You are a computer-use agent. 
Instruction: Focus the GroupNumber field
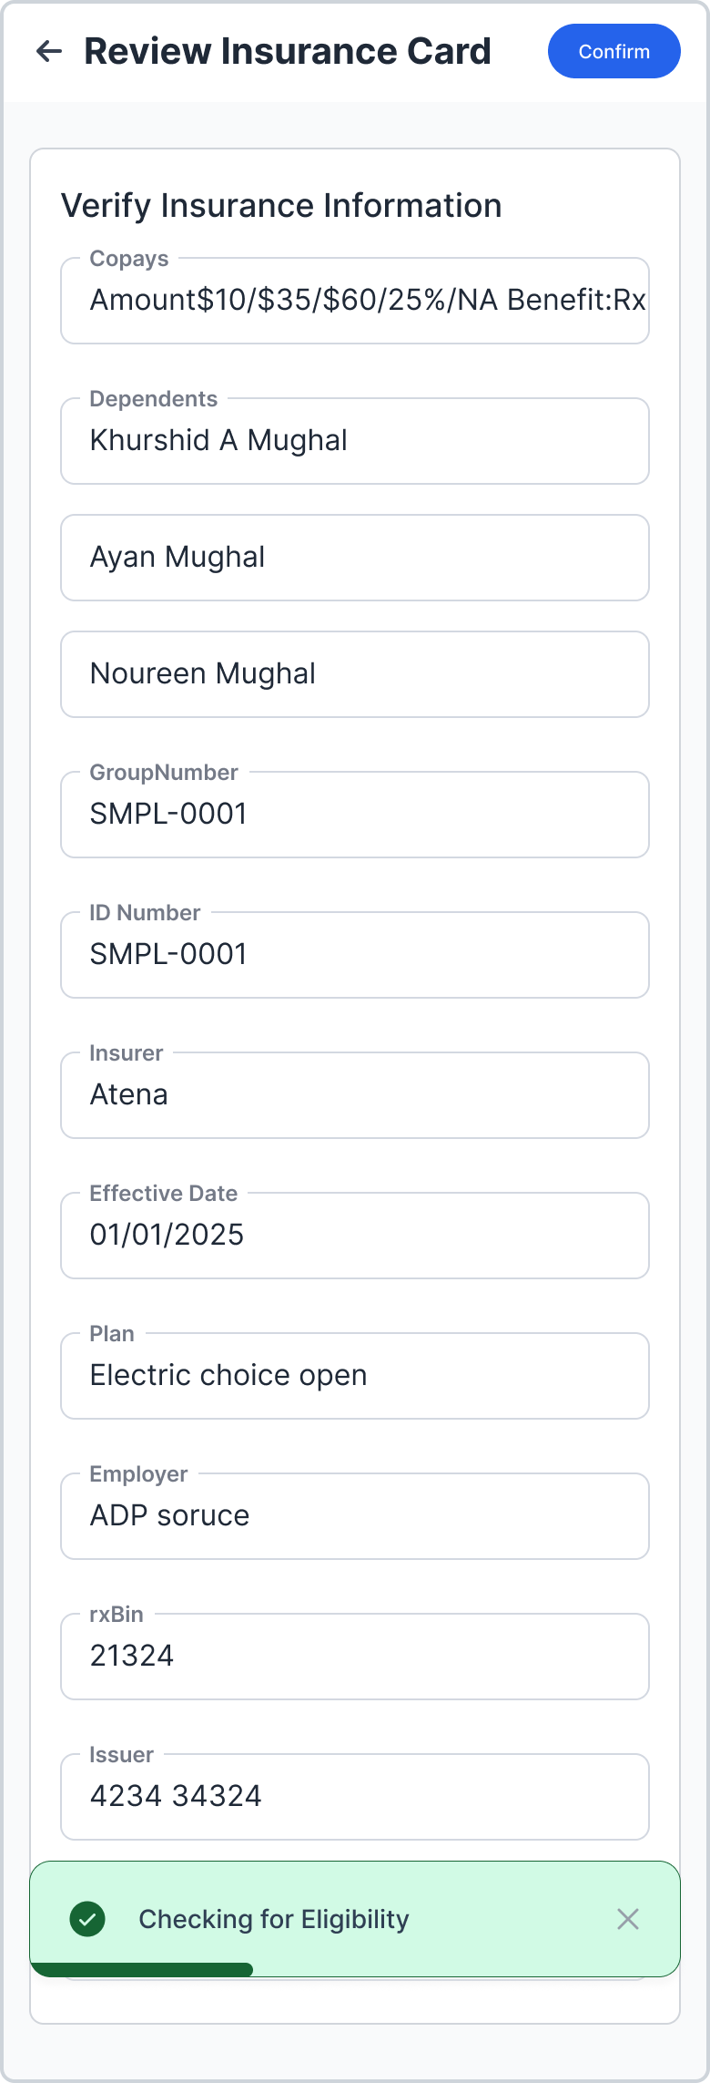click(x=354, y=815)
